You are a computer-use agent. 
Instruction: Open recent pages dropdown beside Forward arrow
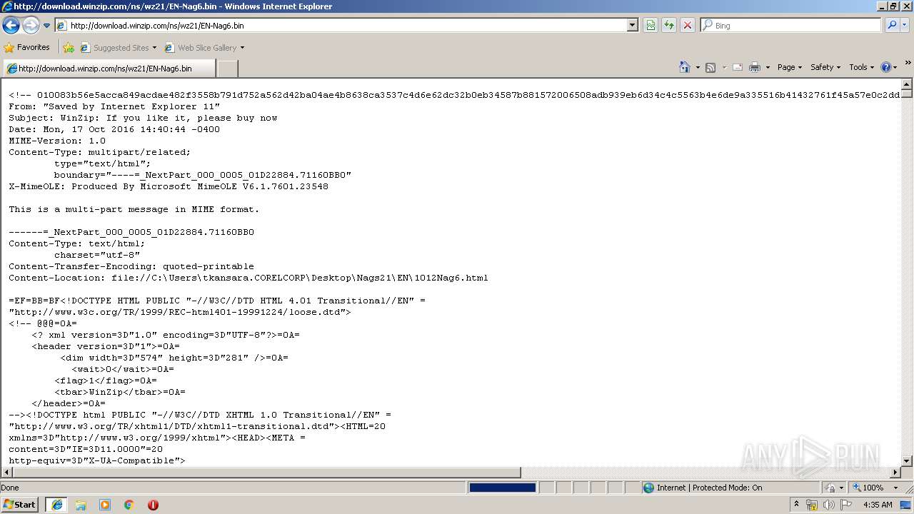[x=46, y=26]
